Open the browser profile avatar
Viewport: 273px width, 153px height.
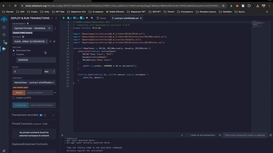264,6
